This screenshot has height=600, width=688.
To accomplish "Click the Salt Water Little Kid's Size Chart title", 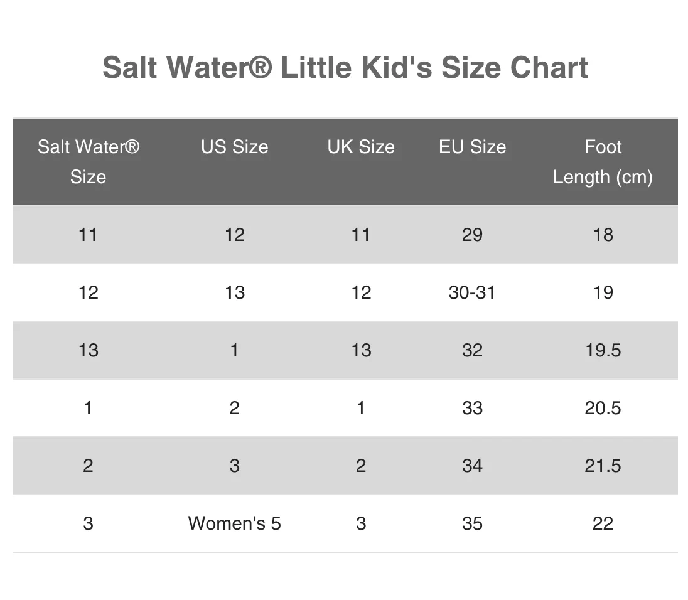I will pos(345,68).
